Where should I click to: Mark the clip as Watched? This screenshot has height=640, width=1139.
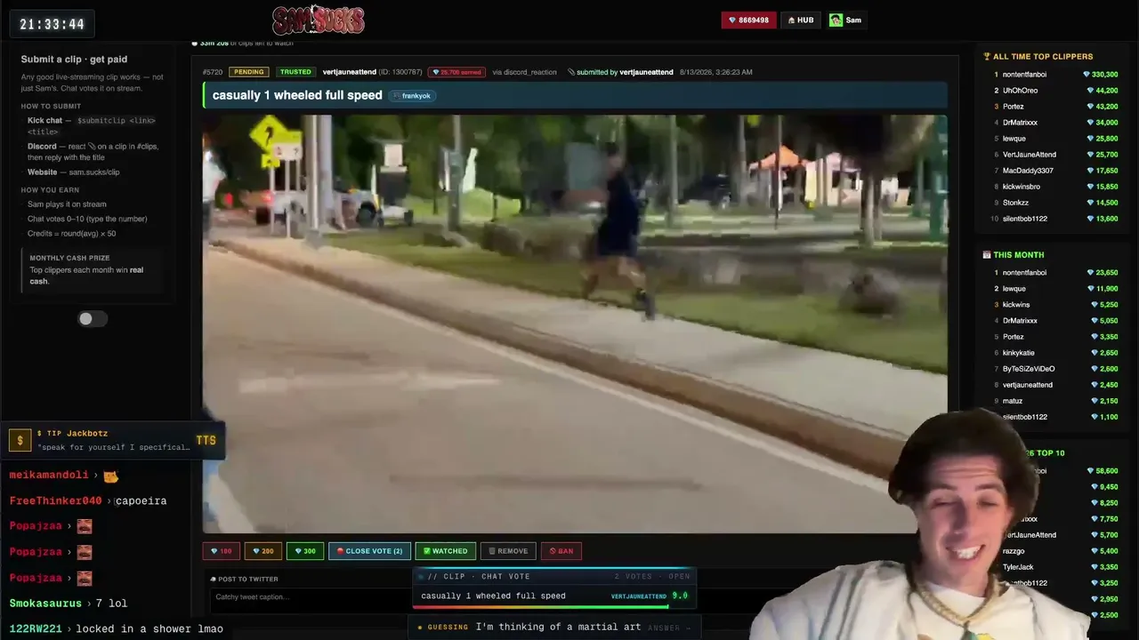point(446,551)
